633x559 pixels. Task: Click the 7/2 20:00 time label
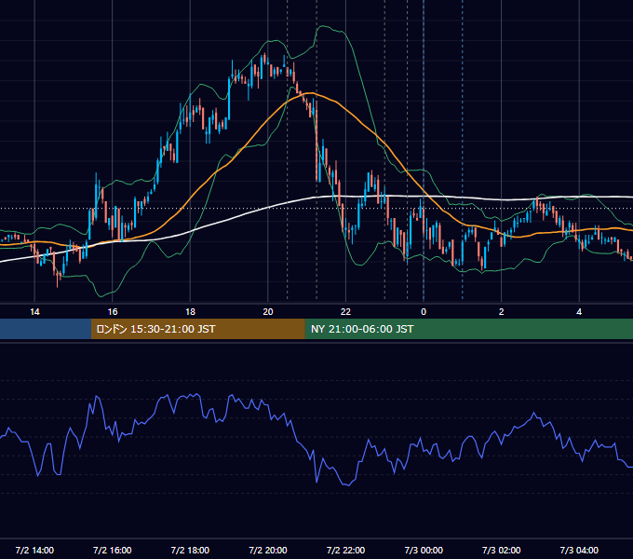point(268,551)
